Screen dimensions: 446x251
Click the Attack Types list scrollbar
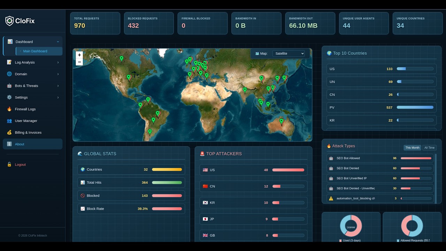[x=436, y=178]
